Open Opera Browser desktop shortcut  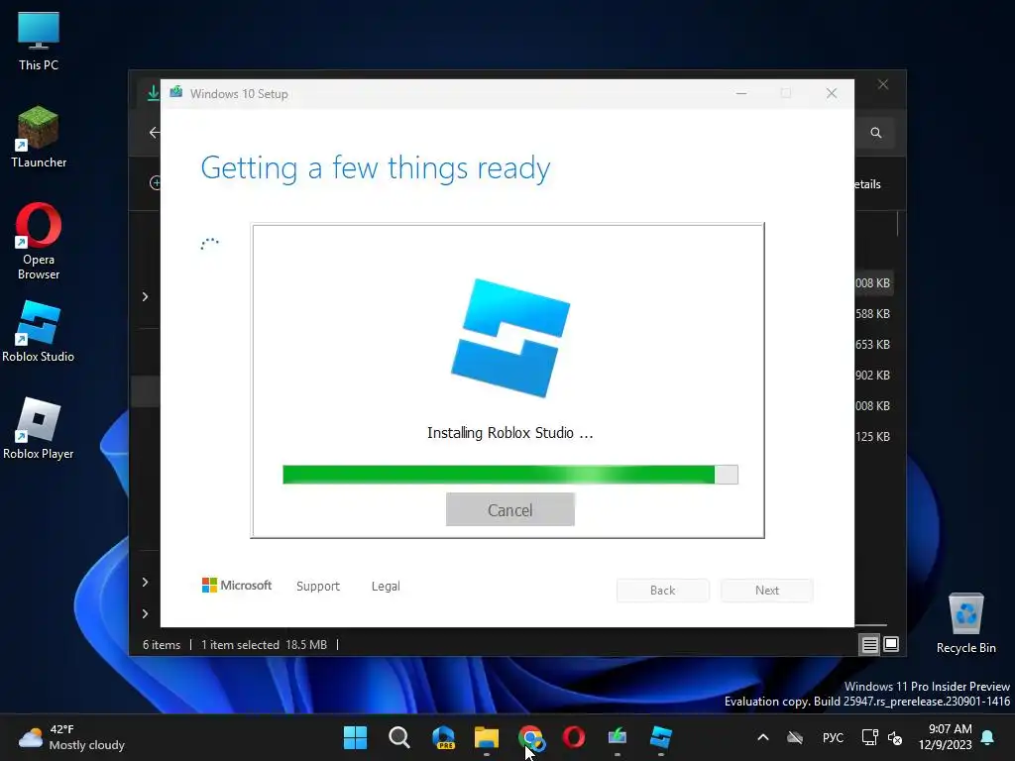39,242
